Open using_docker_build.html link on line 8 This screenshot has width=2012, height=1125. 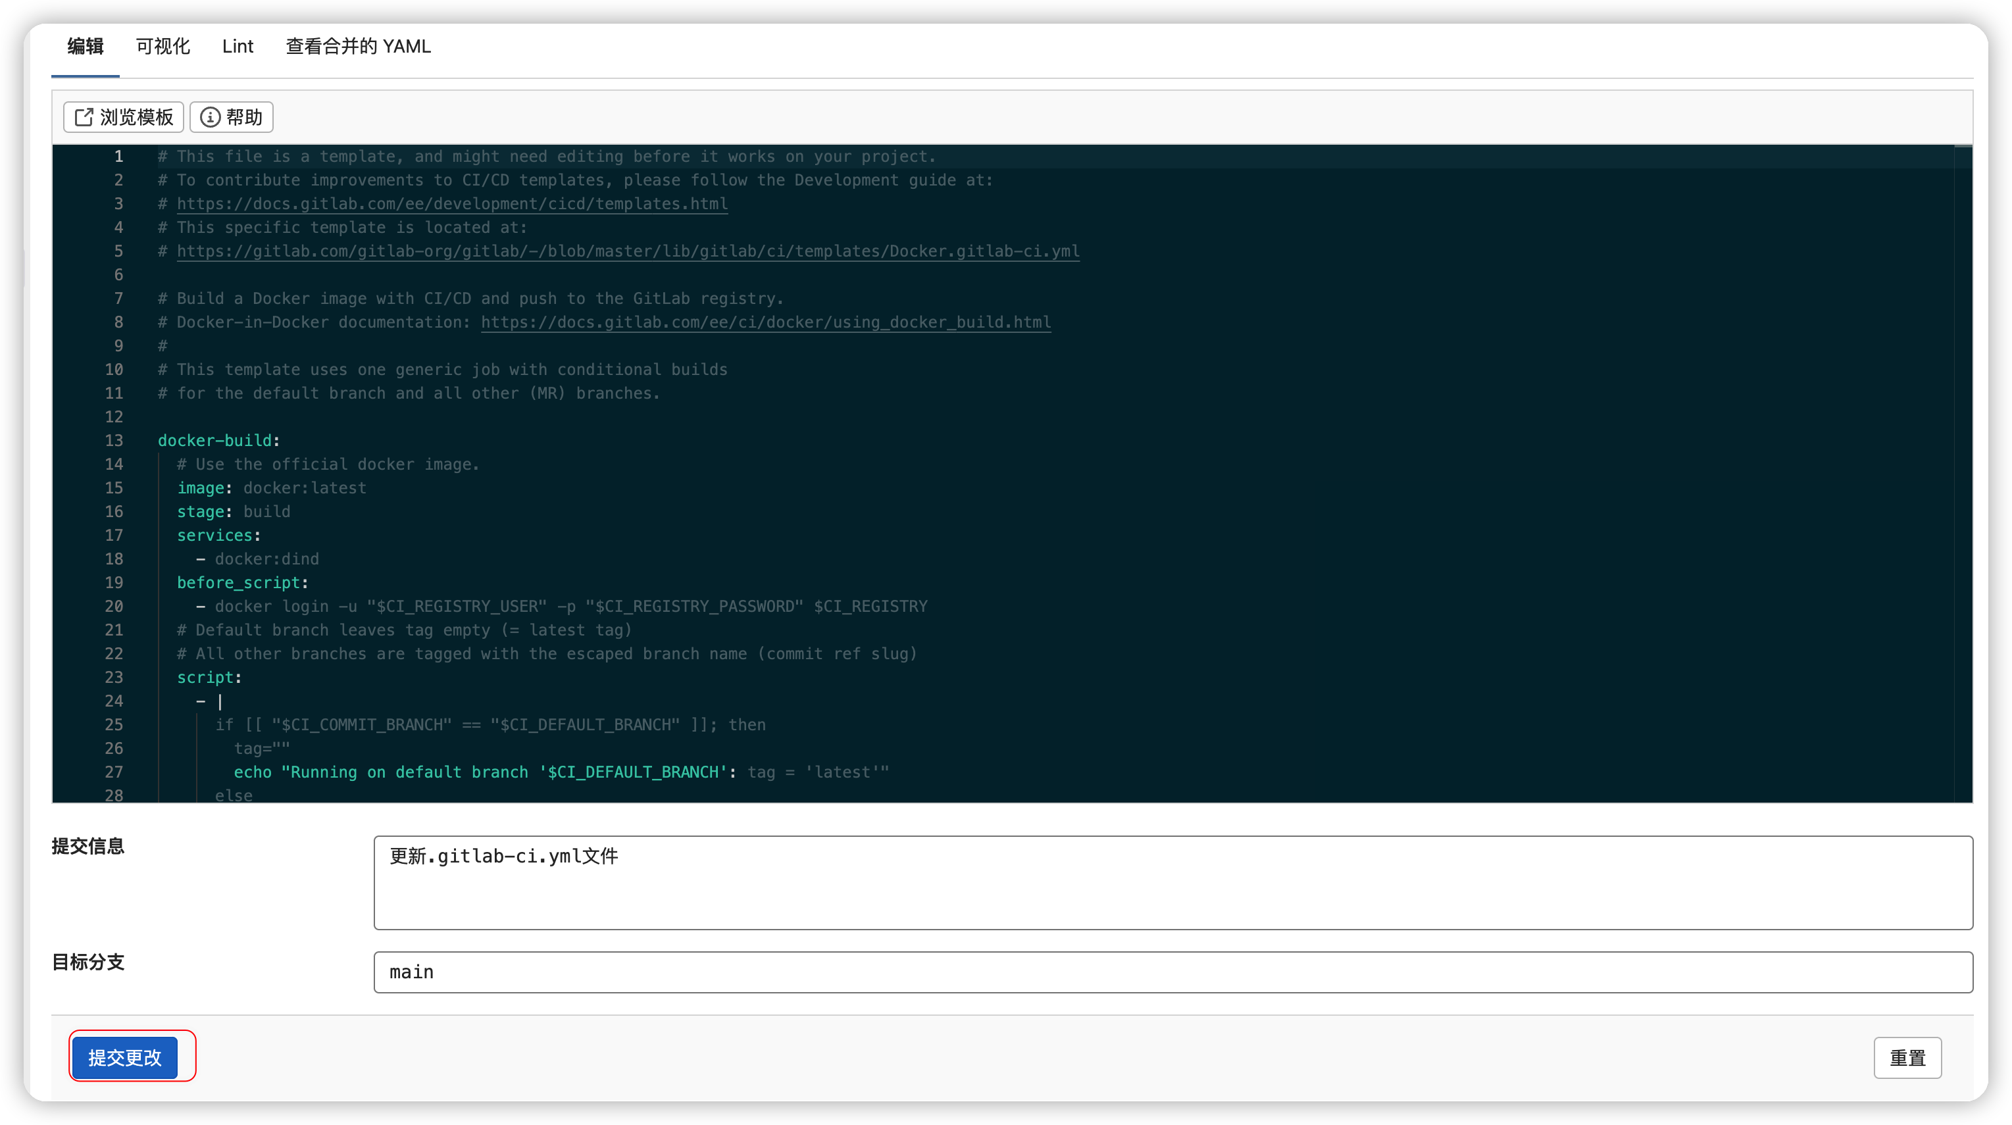click(x=765, y=322)
